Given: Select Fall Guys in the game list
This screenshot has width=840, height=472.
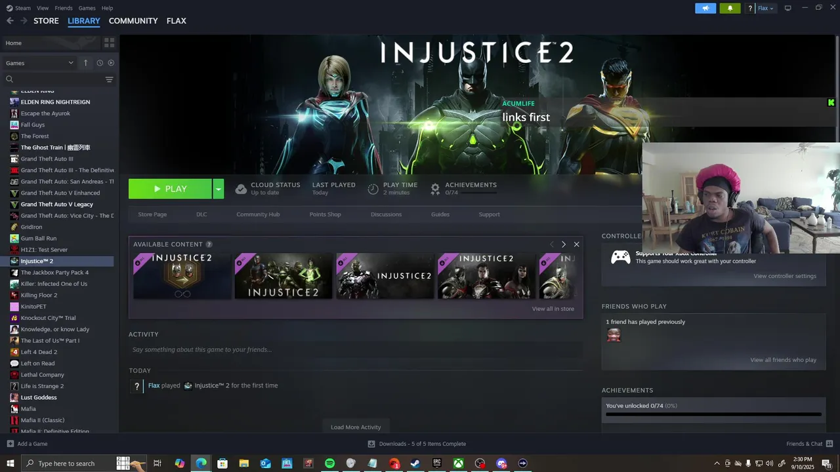Looking at the screenshot, I should [x=33, y=125].
